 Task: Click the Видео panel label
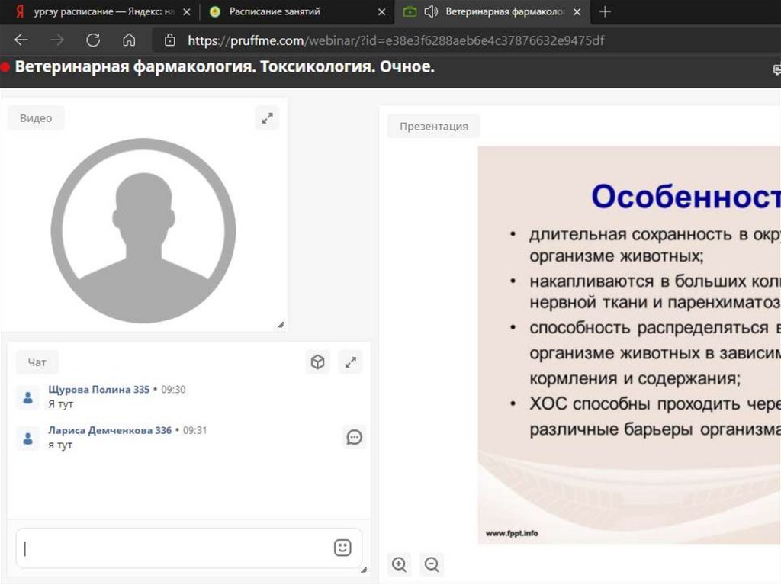pyautogui.click(x=36, y=118)
